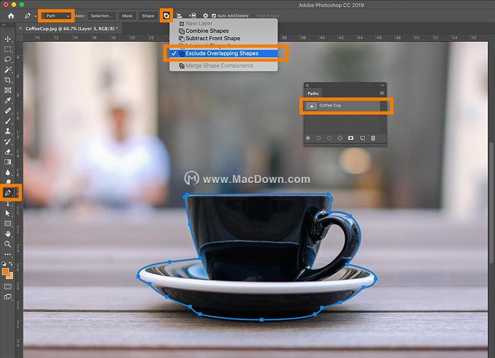Screen dimensions: 495x358
Task: Open the foreground color swatch
Action: pos(5,272)
